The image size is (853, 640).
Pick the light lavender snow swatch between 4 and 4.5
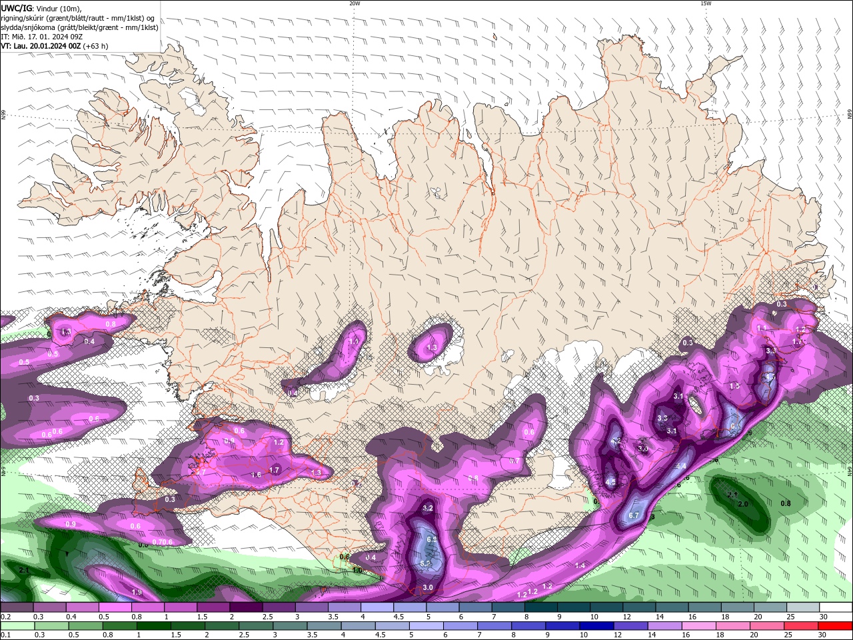pyautogui.click(x=377, y=607)
